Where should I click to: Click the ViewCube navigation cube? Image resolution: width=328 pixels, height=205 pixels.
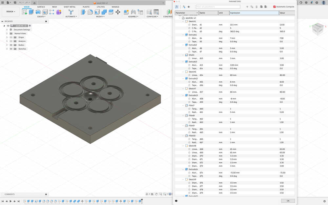pos(318,29)
